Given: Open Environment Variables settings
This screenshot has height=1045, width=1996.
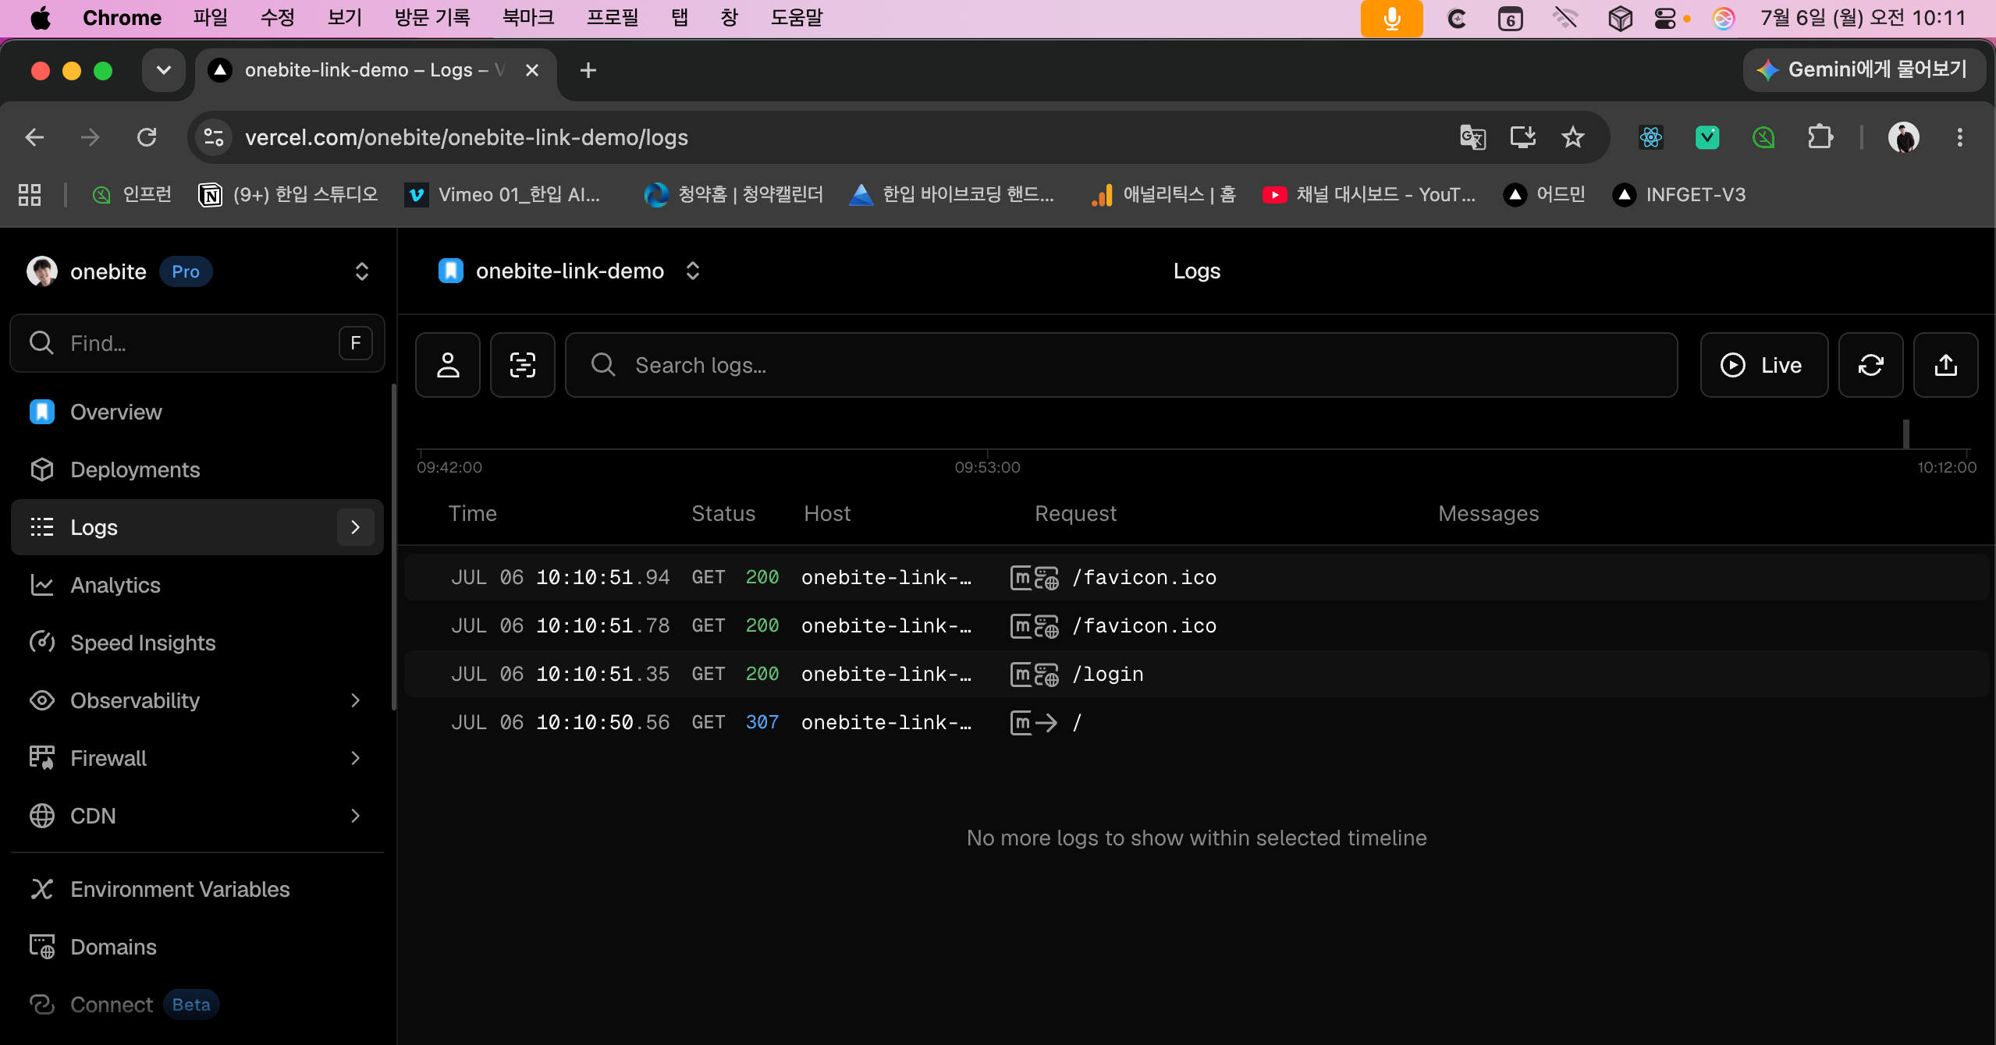Looking at the screenshot, I should [x=197, y=889].
